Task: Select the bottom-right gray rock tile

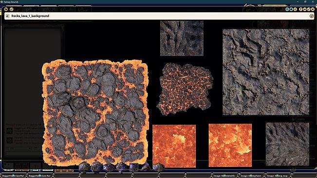Action: 287,144
